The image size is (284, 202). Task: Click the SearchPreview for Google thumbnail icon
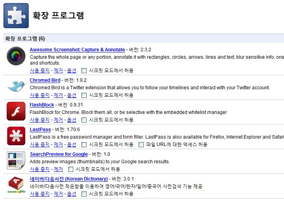click(16, 161)
